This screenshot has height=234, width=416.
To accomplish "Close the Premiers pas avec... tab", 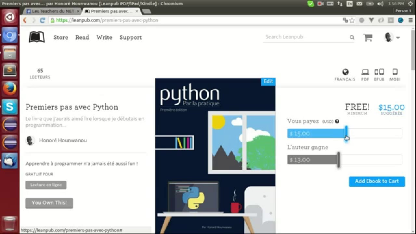I will (x=137, y=11).
